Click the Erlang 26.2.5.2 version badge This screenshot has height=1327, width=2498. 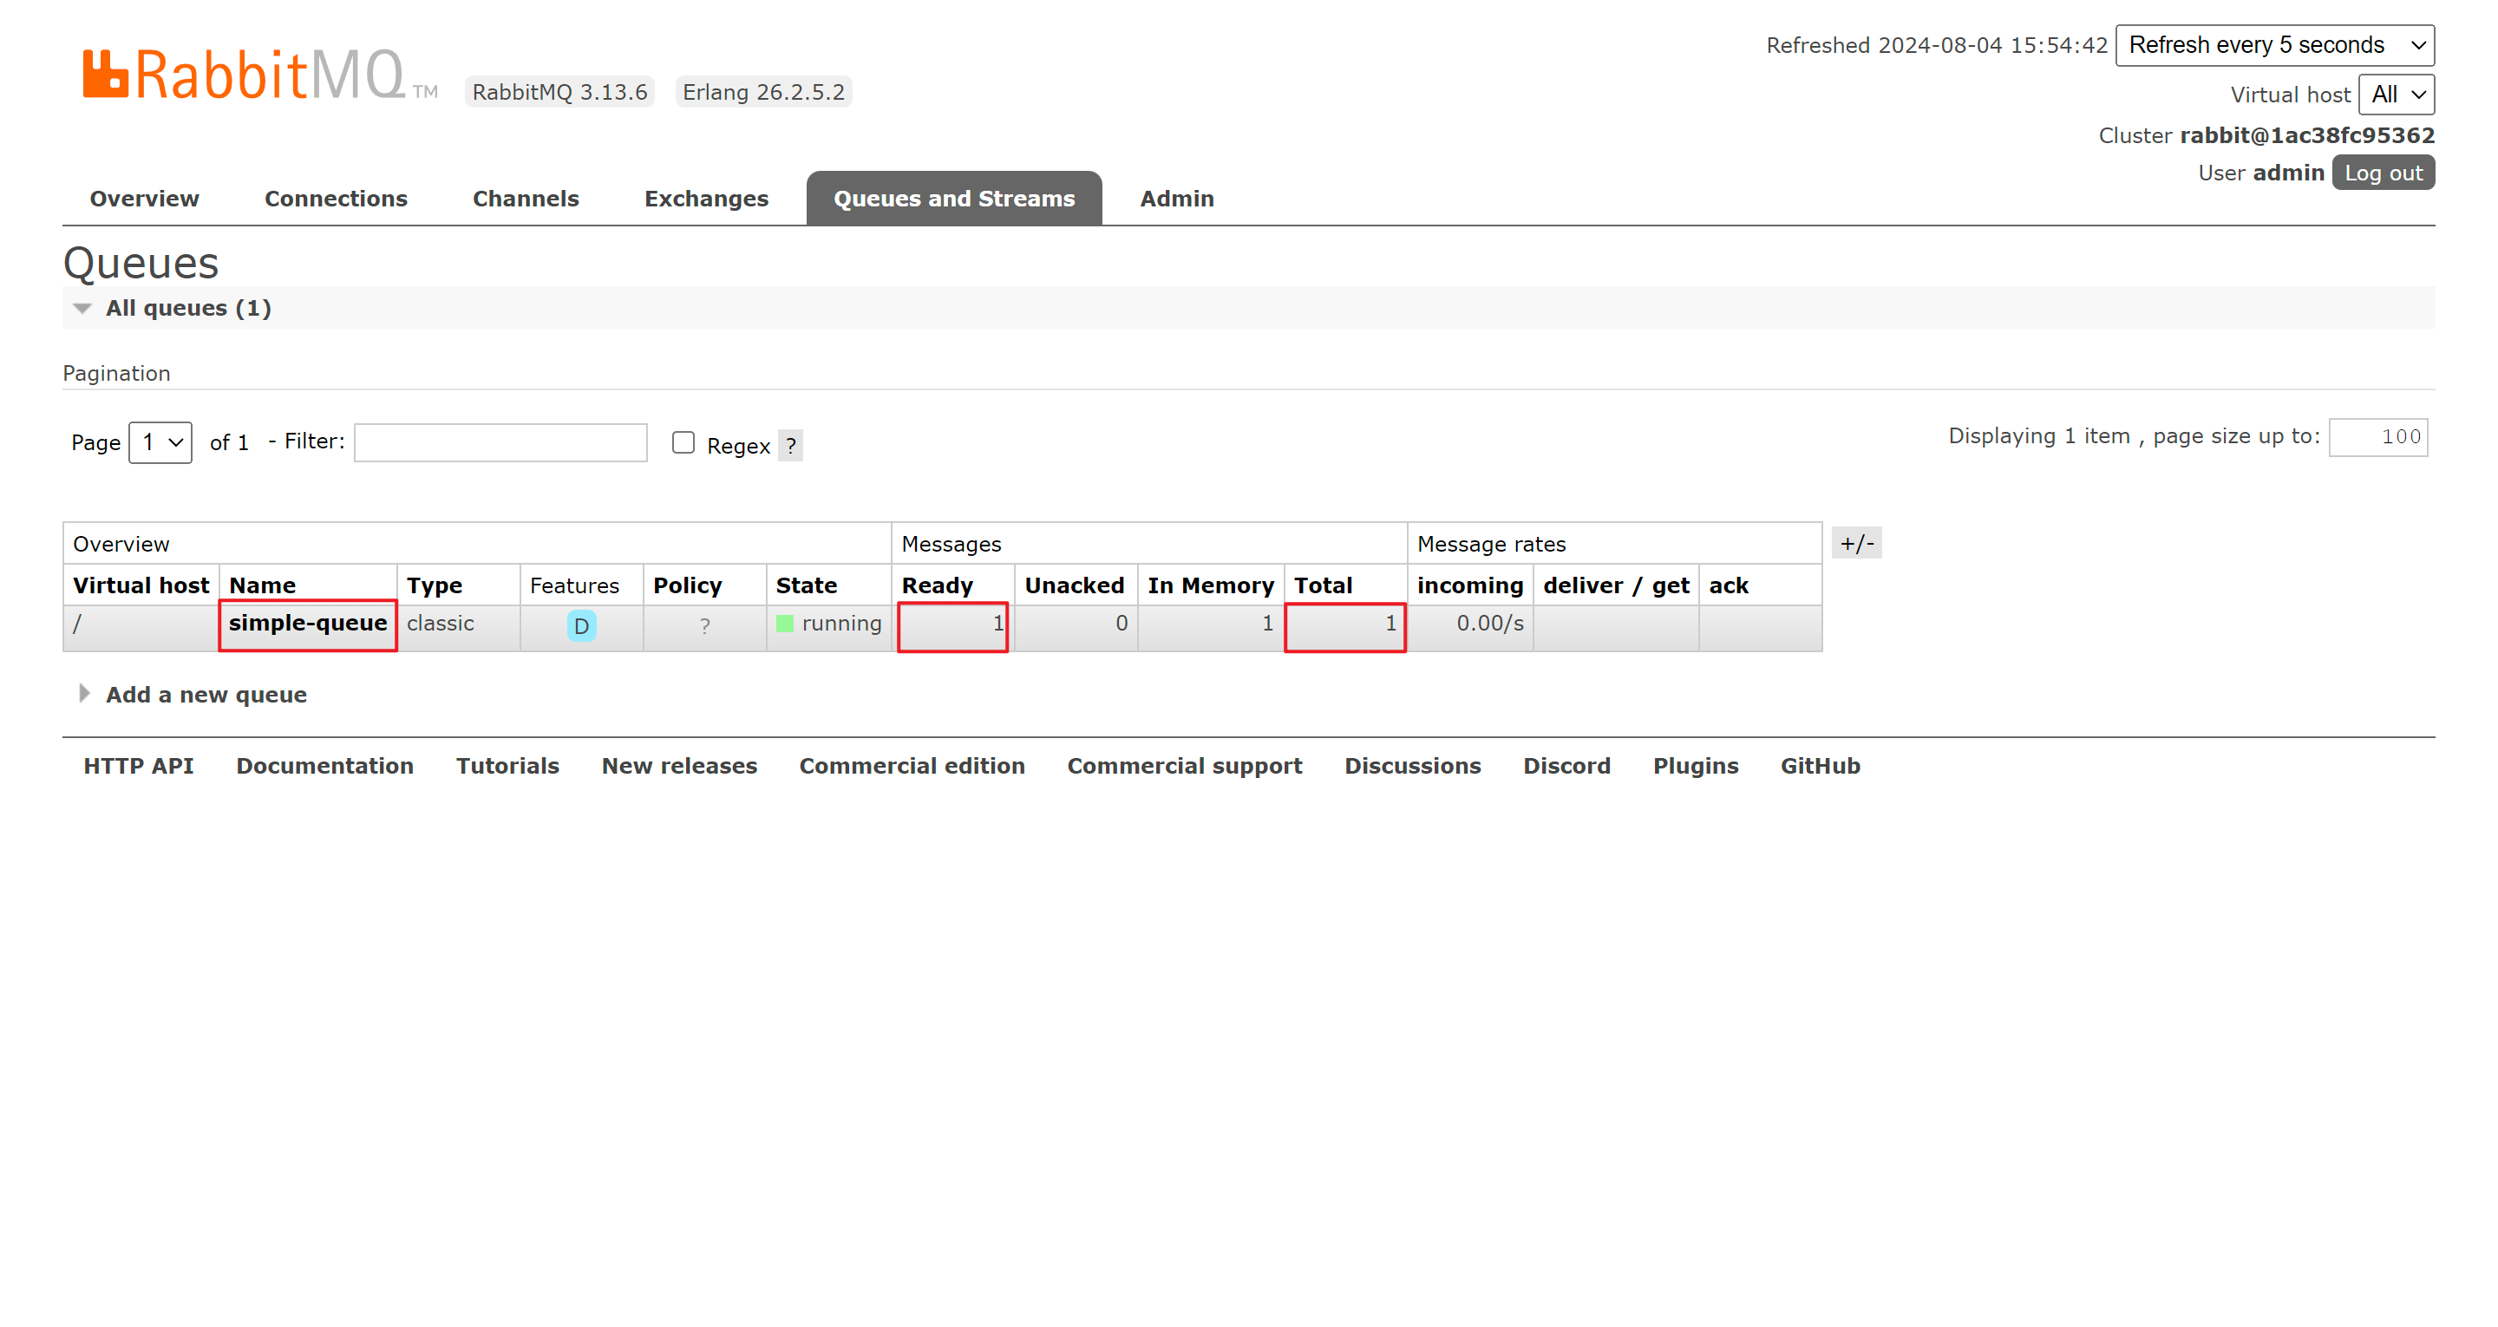pyautogui.click(x=763, y=92)
